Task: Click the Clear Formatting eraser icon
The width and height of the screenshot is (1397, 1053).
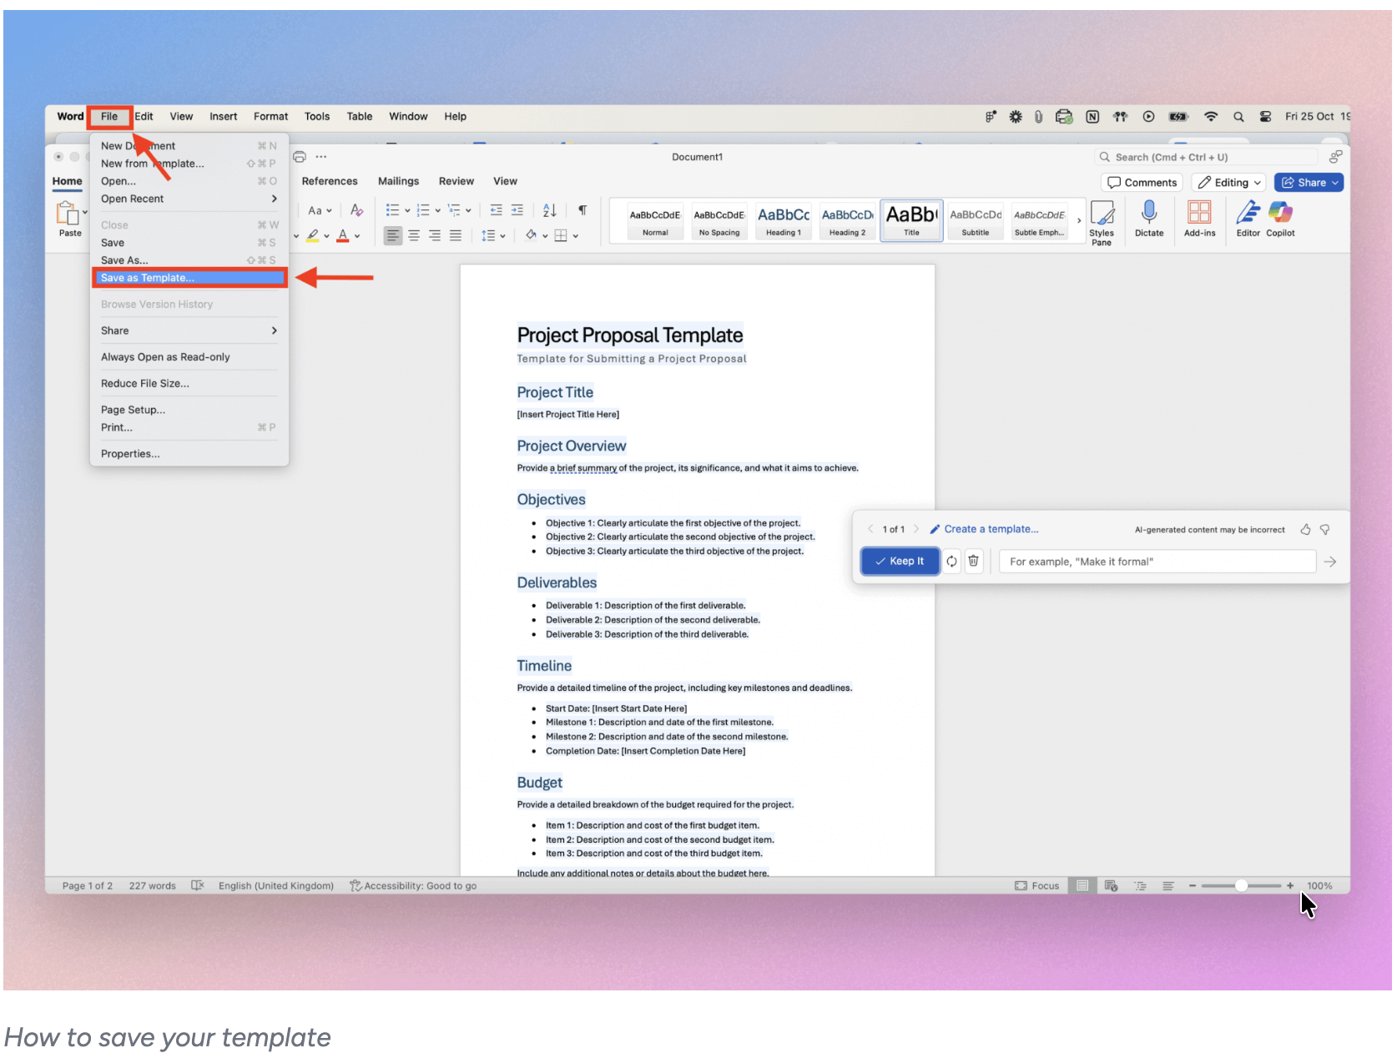Action: tap(357, 210)
